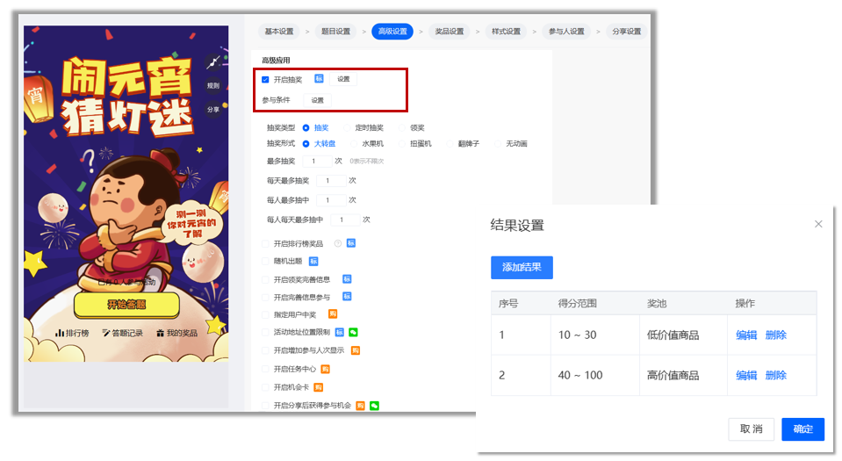The width and height of the screenshot is (842, 461).
Task: Choose the 无动画 lottery style
Action: point(498,144)
